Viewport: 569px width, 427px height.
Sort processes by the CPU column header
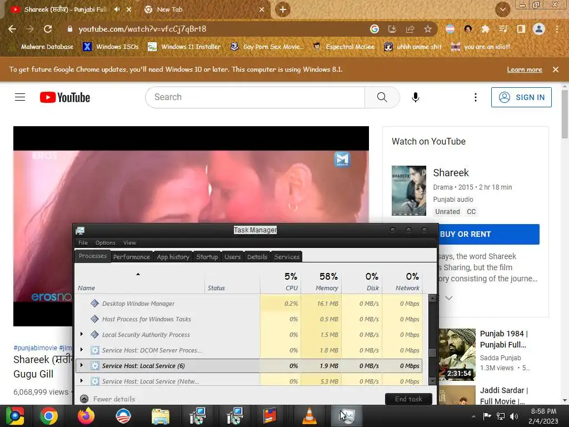click(x=281, y=281)
